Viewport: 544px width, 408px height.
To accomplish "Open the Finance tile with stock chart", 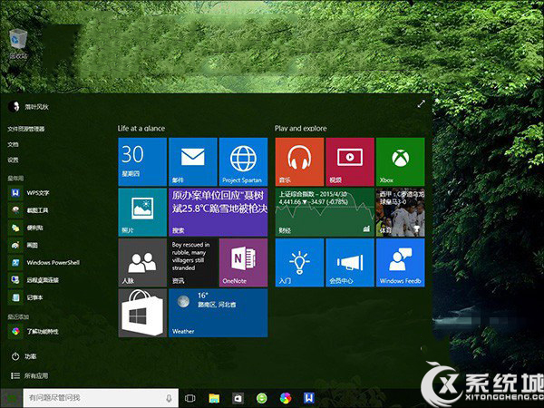I will pyautogui.click(x=325, y=212).
